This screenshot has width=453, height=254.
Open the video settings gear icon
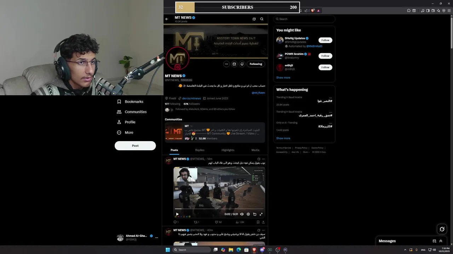[x=248, y=214]
